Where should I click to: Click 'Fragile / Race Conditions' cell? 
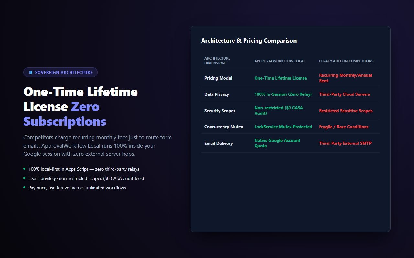[343, 127]
